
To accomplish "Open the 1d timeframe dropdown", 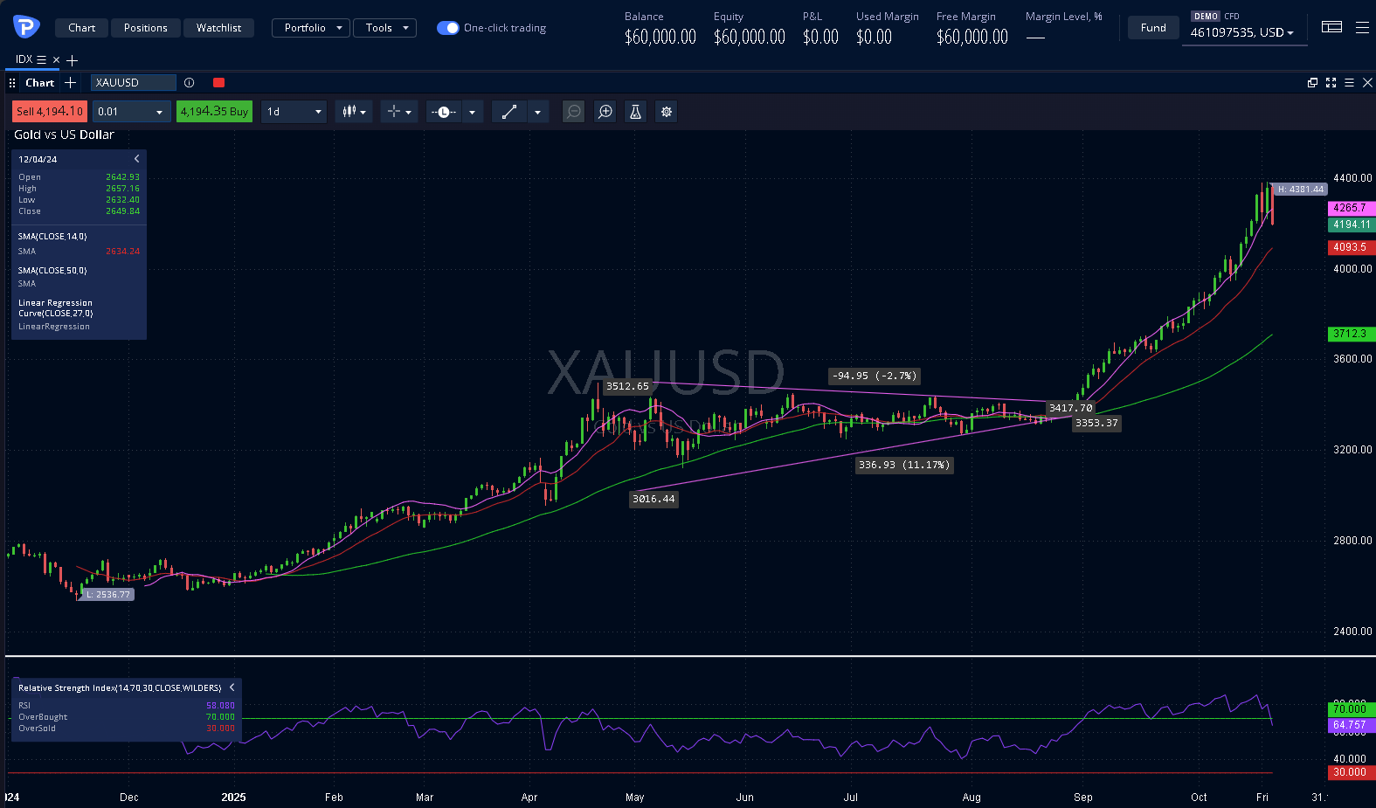I will pos(294,112).
